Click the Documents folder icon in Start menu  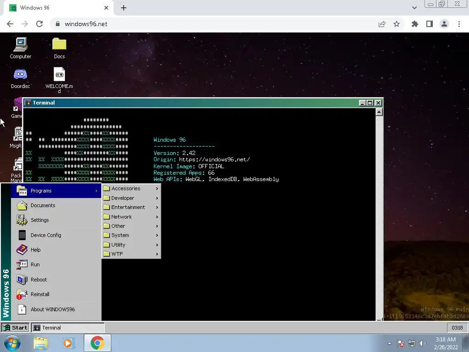22,205
